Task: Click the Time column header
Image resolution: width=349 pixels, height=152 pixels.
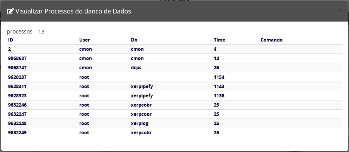Action: point(219,40)
